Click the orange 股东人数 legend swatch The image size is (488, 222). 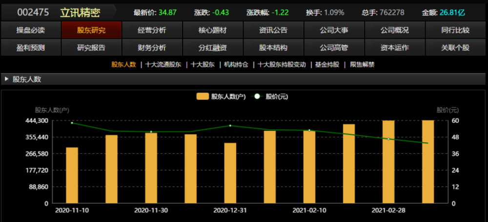tap(203, 96)
